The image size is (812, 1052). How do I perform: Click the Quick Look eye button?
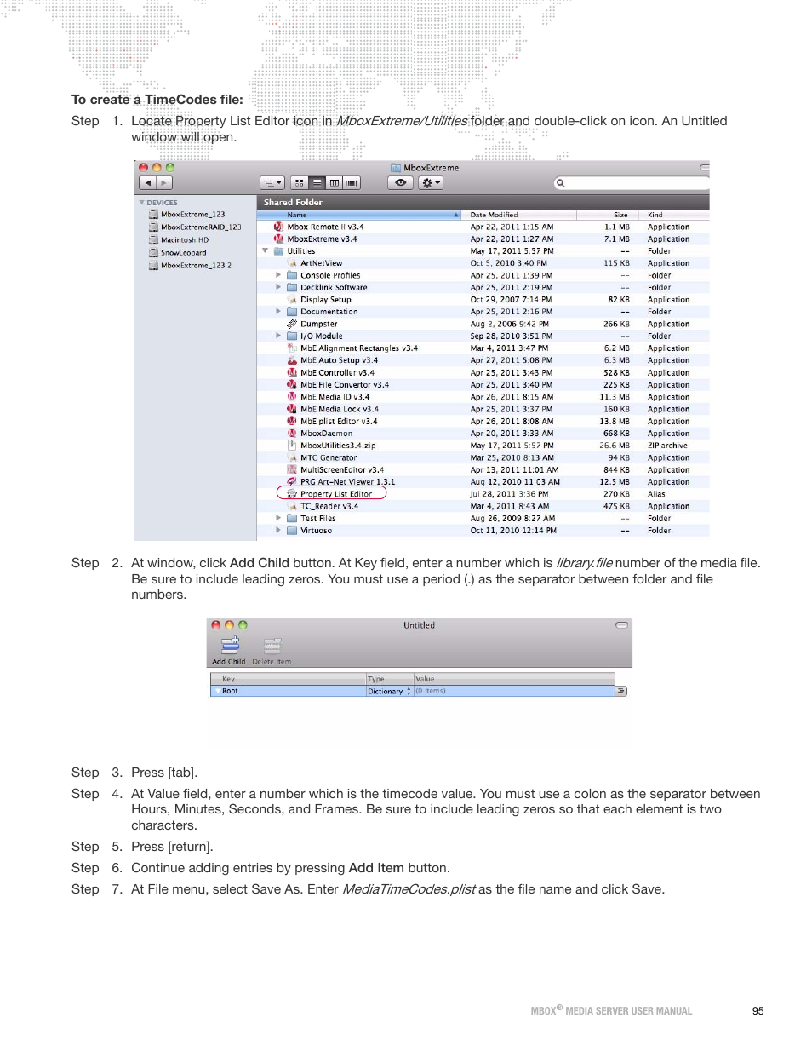click(x=400, y=183)
